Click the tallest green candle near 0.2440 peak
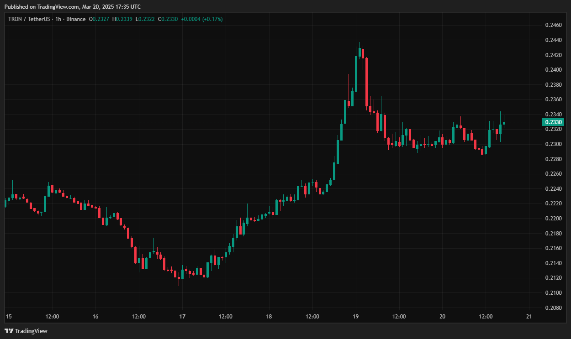 pyautogui.click(x=356, y=73)
